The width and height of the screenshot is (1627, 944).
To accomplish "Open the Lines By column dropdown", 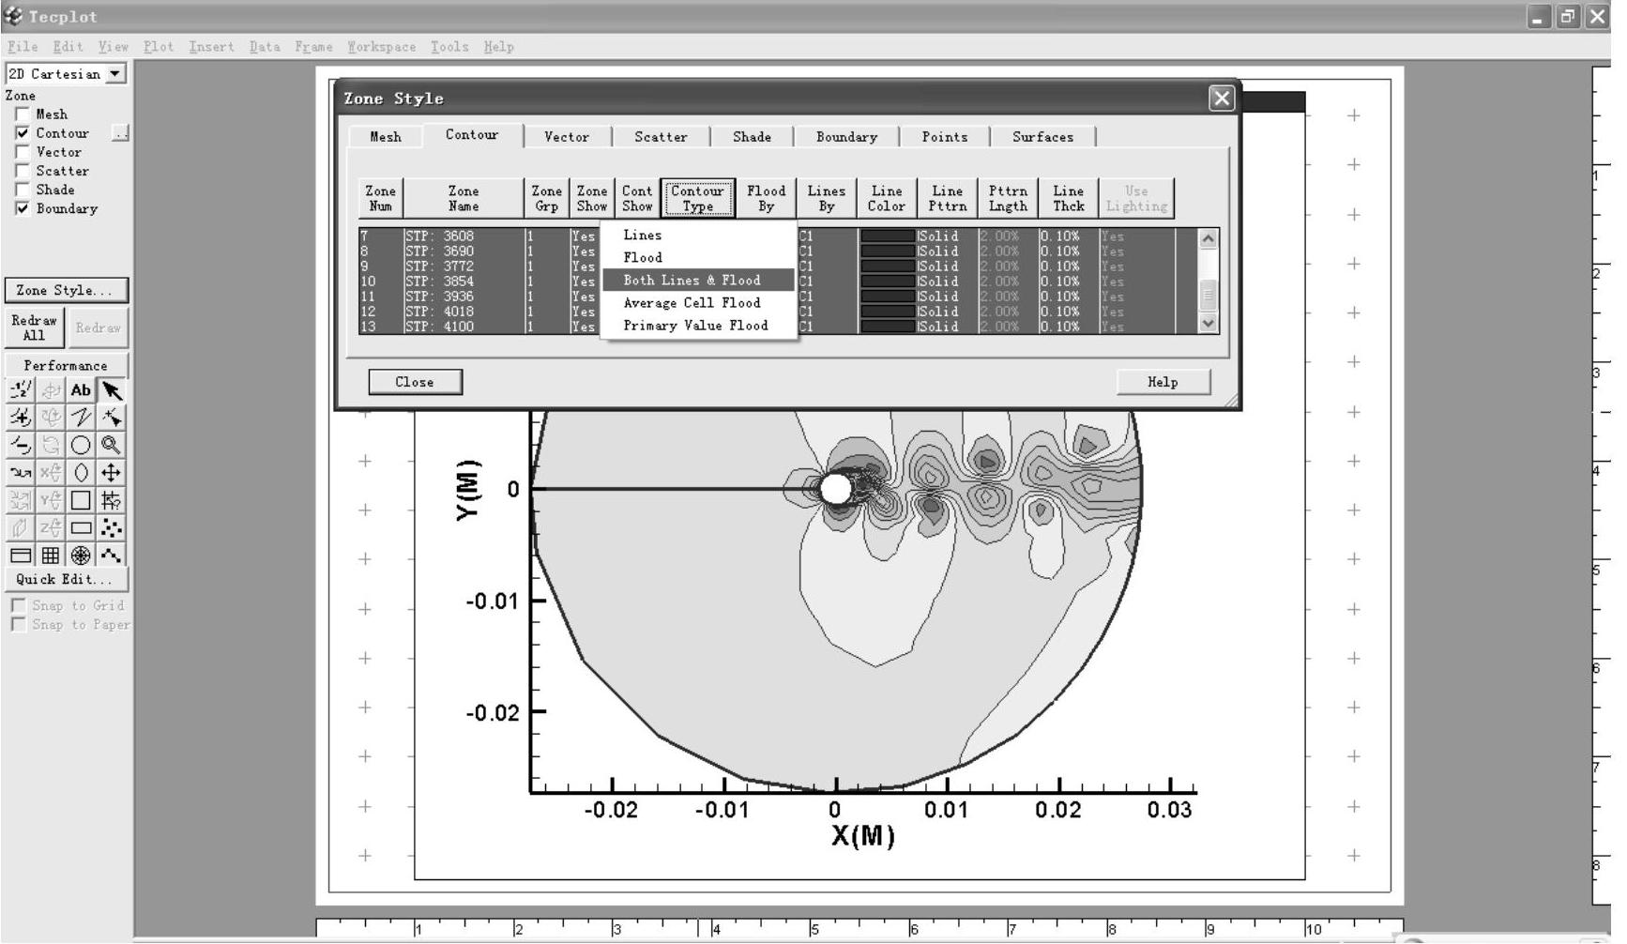I will [826, 198].
